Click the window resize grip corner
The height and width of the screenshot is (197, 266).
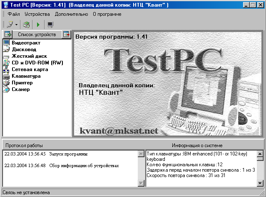point(262,193)
